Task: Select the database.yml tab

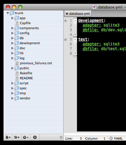Action: [78, 14]
